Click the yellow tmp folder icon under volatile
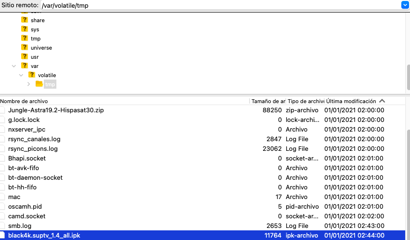 pos(40,84)
